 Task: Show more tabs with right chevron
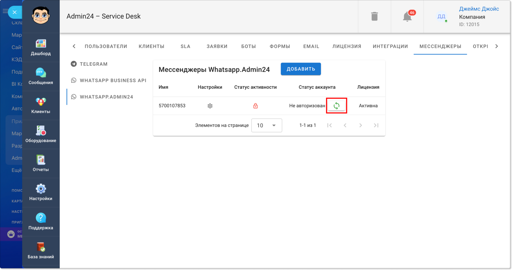(x=497, y=46)
